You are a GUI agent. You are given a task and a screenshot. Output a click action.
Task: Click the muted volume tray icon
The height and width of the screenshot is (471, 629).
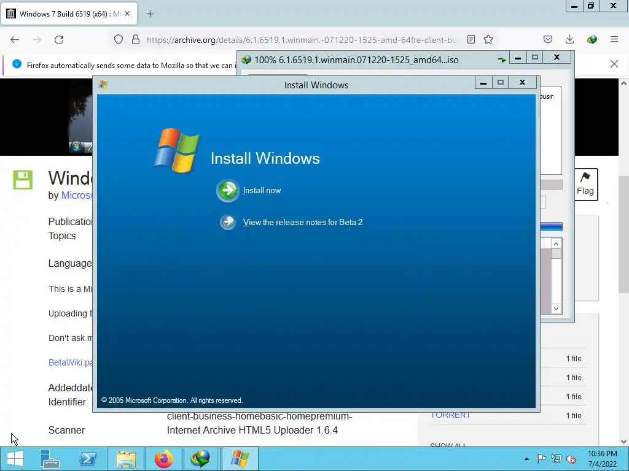[x=571, y=459]
